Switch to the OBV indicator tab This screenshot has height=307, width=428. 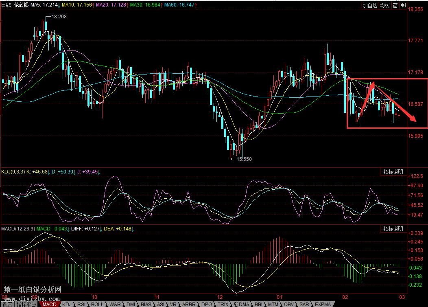(289, 304)
